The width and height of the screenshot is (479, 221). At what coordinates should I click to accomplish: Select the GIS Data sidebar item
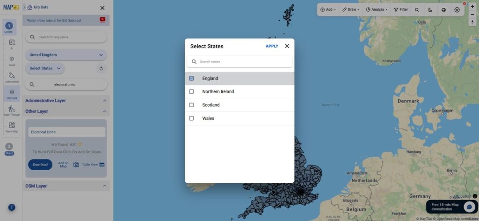[x=12, y=93]
